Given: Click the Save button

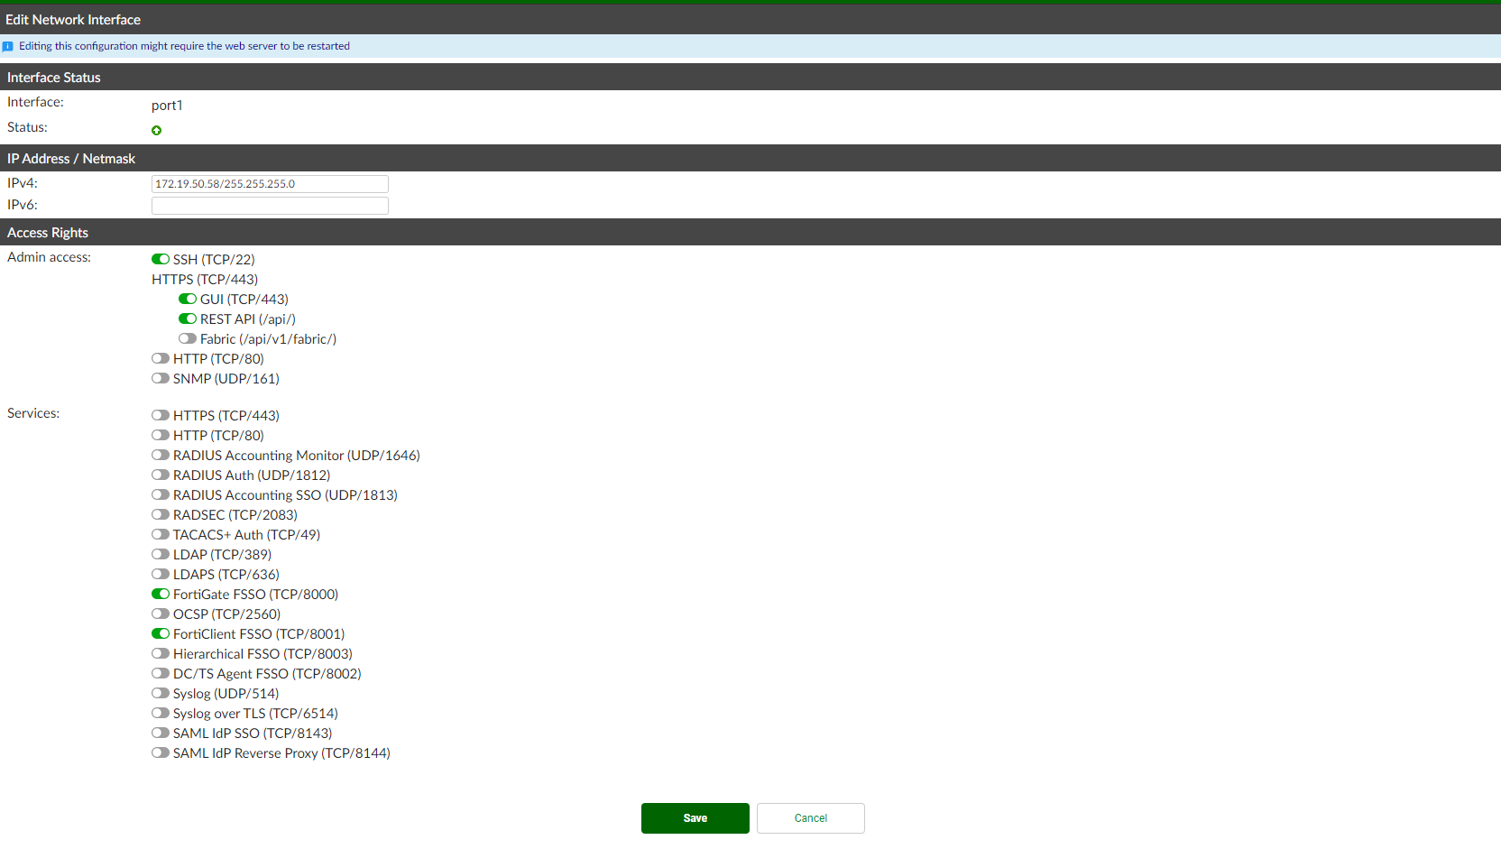Looking at the screenshot, I should click(x=695, y=817).
